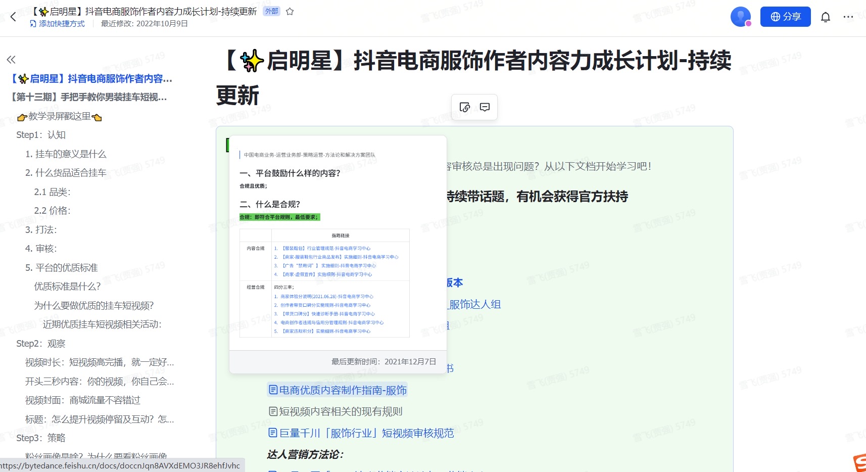The height and width of the screenshot is (472, 866).
Task: Click the 分享 share button
Action: [x=786, y=17]
